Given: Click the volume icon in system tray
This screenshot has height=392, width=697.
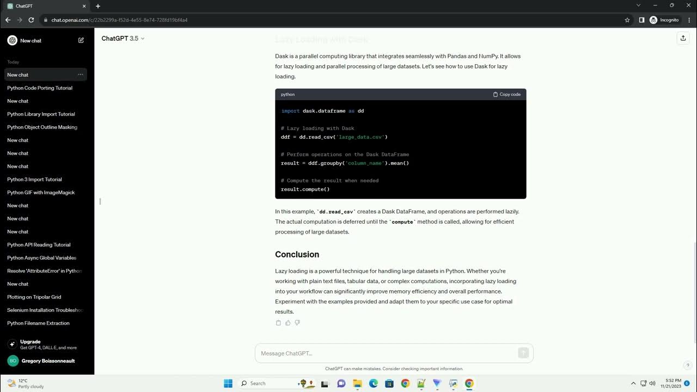Looking at the screenshot, I should click(652, 383).
